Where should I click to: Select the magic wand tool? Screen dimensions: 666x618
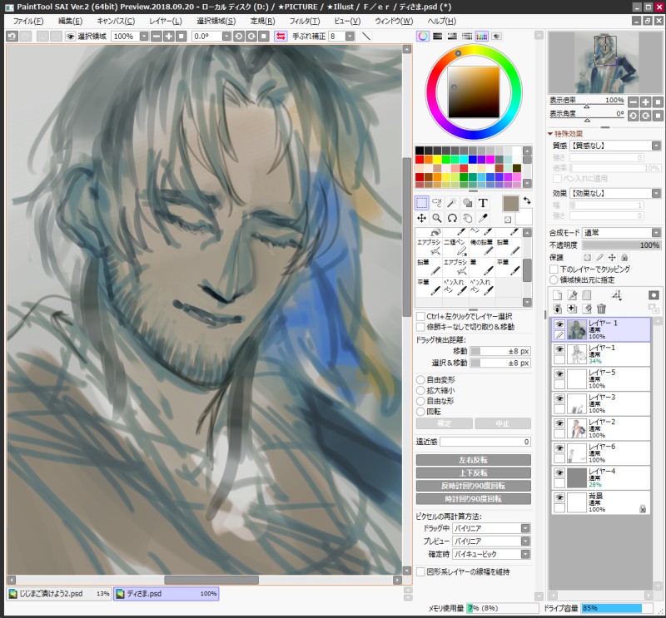pos(452,203)
